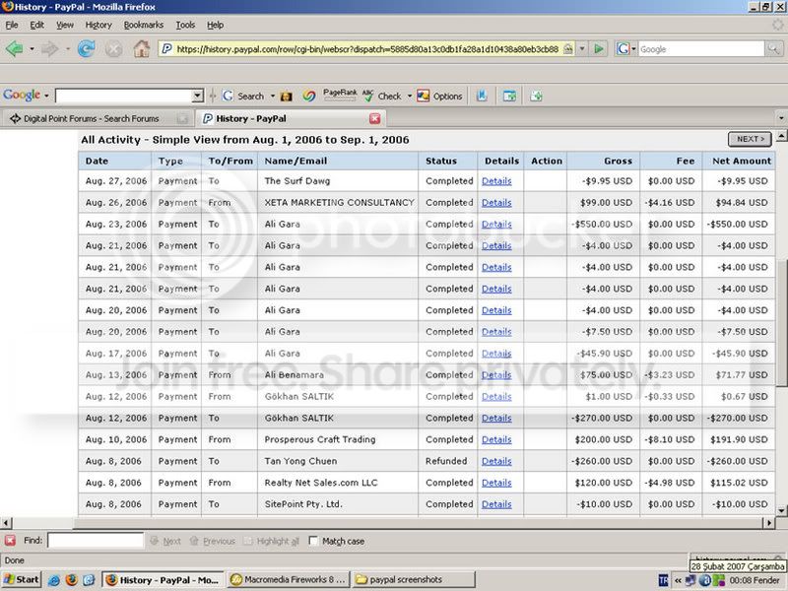The width and height of the screenshot is (788, 591).
Task: Click the Forward navigation arrow
Action: tap(50, 48)
